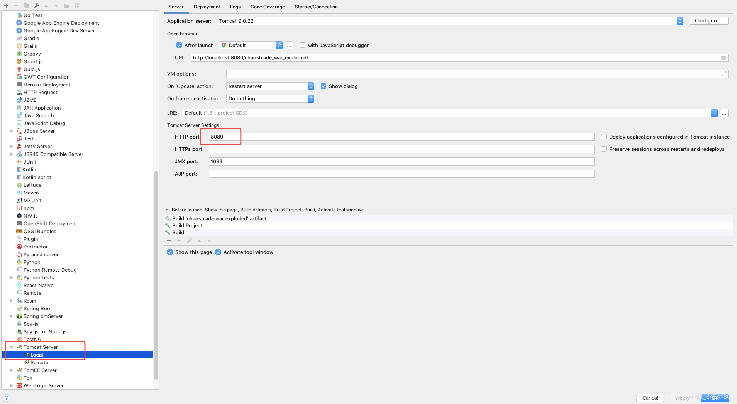The width and height of the screenshot is (737, 404).
Task: Enable Deploy applications configured in Tomcat instance
Action: tap(604, 137)
